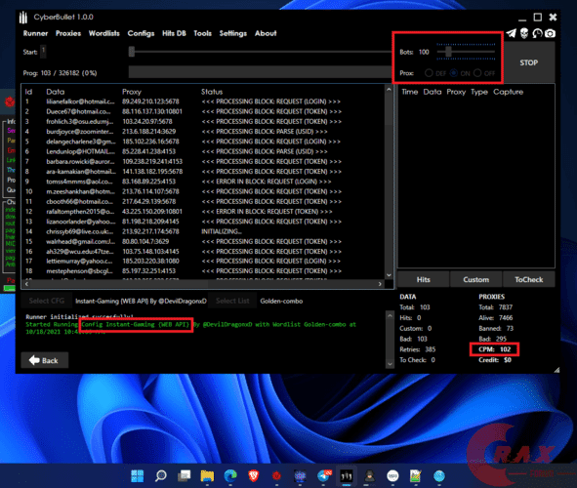Image resolution: width=577 pixels, height=488 pixels.
Task: Click the Retries: 385 value
Action: point(417,349)
